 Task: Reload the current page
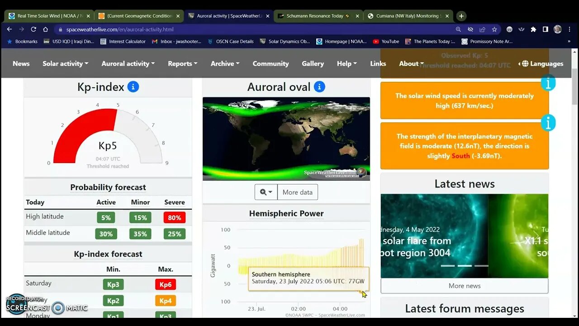(33, 29)
